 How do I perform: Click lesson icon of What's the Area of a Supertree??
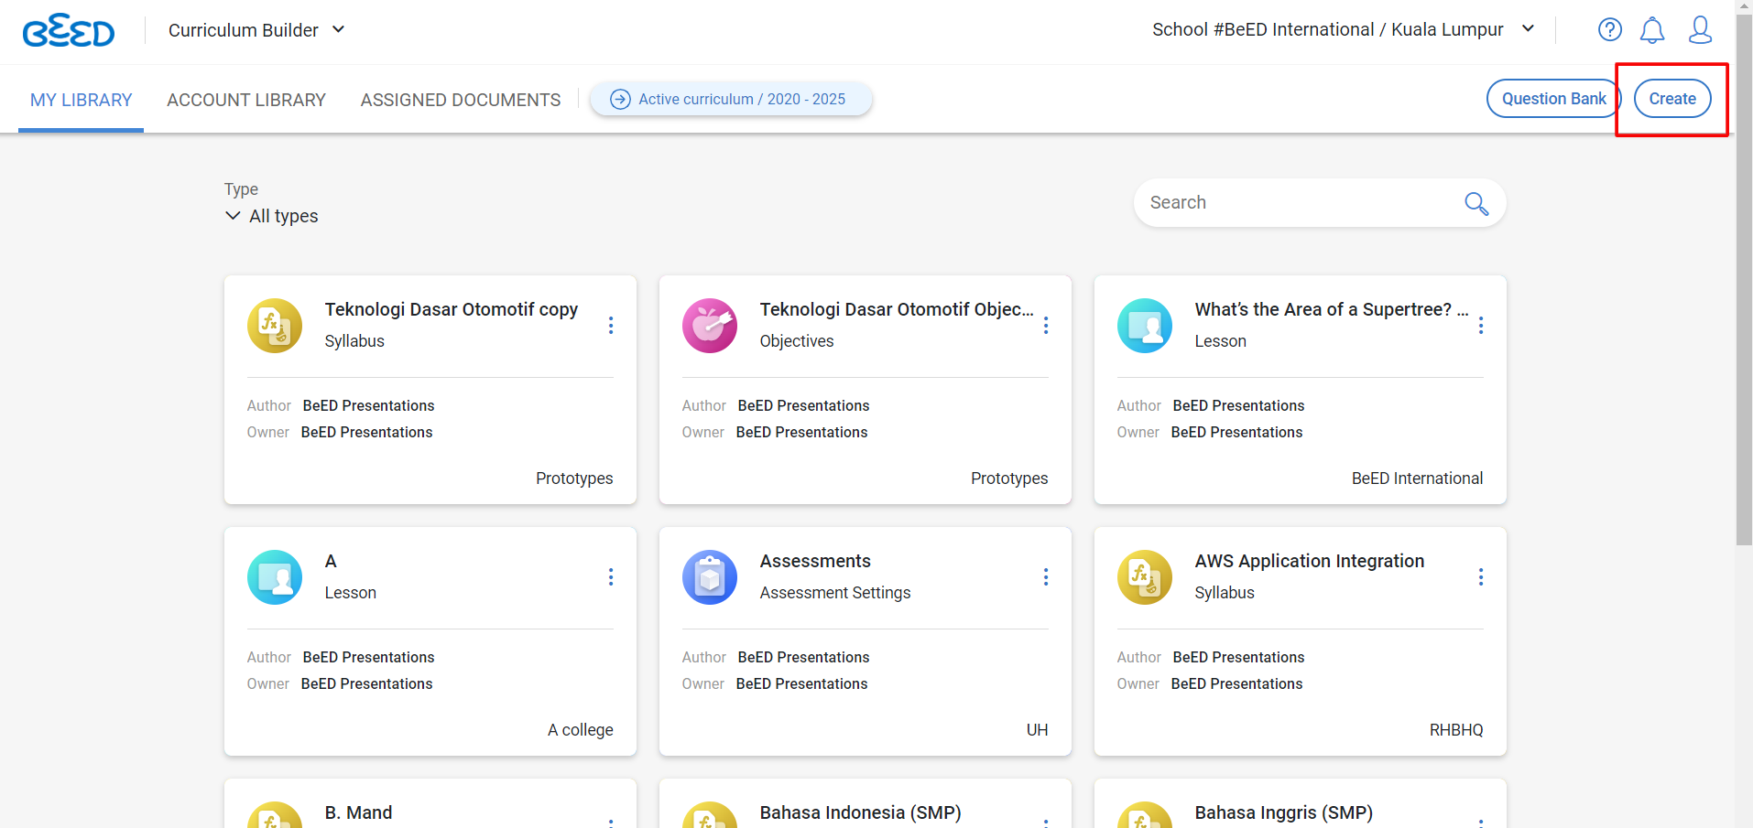tap(1145, 326)
